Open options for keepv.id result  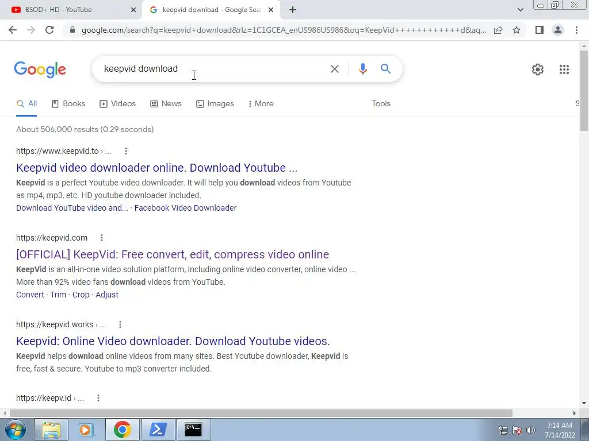click(x=98, y=398)
